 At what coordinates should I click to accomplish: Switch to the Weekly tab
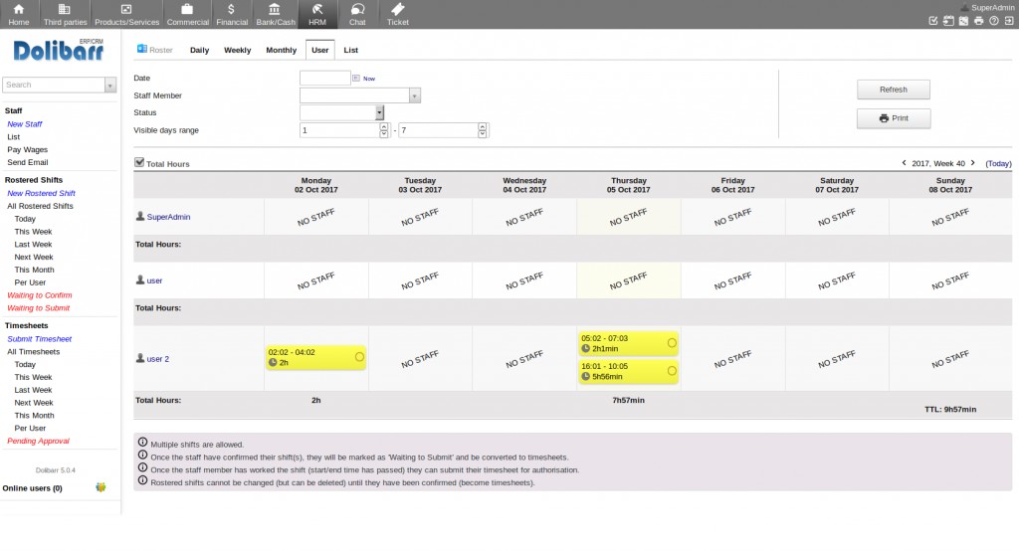237,50
